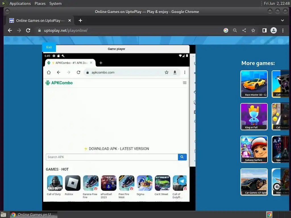
Task: Open Moto X3M thumbnail
Action: [280, 182]
